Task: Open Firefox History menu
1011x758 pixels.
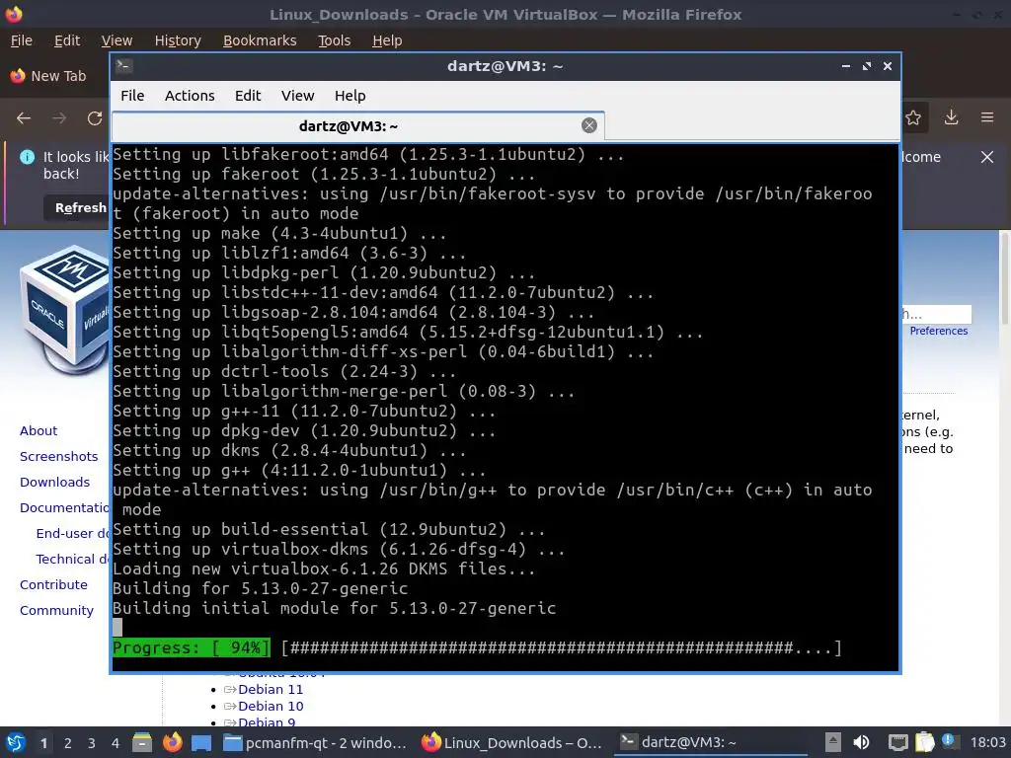Action: pyautogui.click(x=178, y=40)
